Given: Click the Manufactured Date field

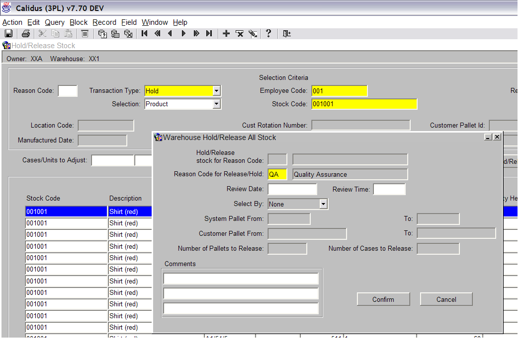Looking at the screenshot, I should (x=102, y=140).
